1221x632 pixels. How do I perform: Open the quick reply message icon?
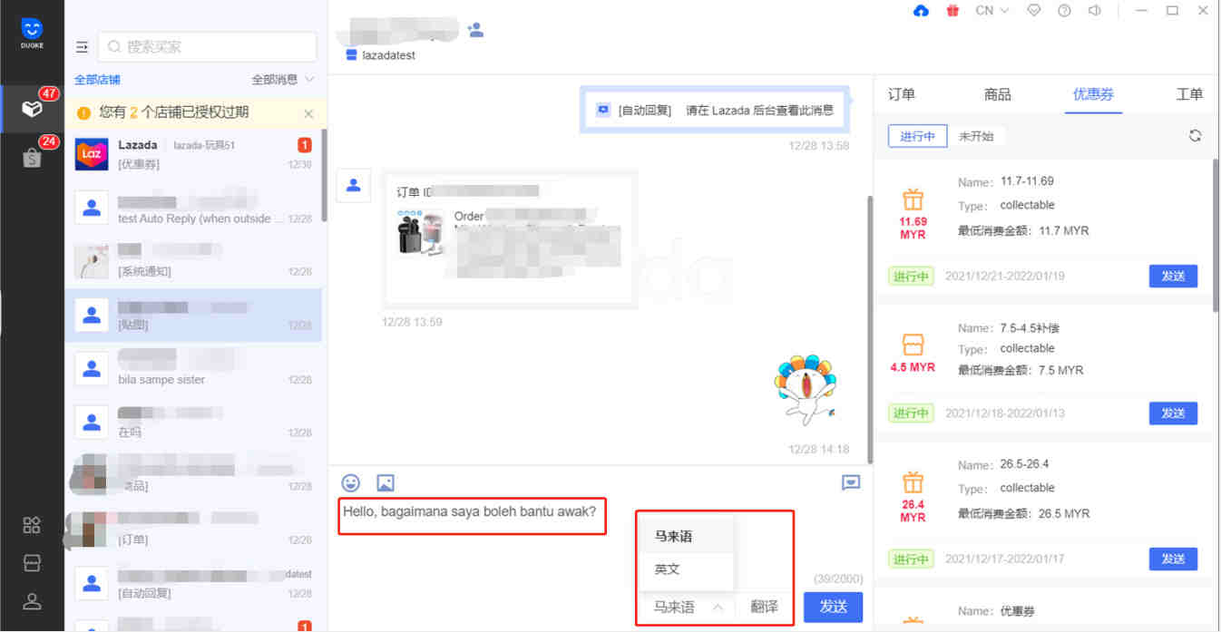click(850, 483)
